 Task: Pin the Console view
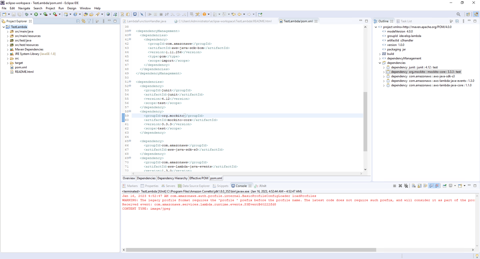pyautogui.click(x=444, y=186)
